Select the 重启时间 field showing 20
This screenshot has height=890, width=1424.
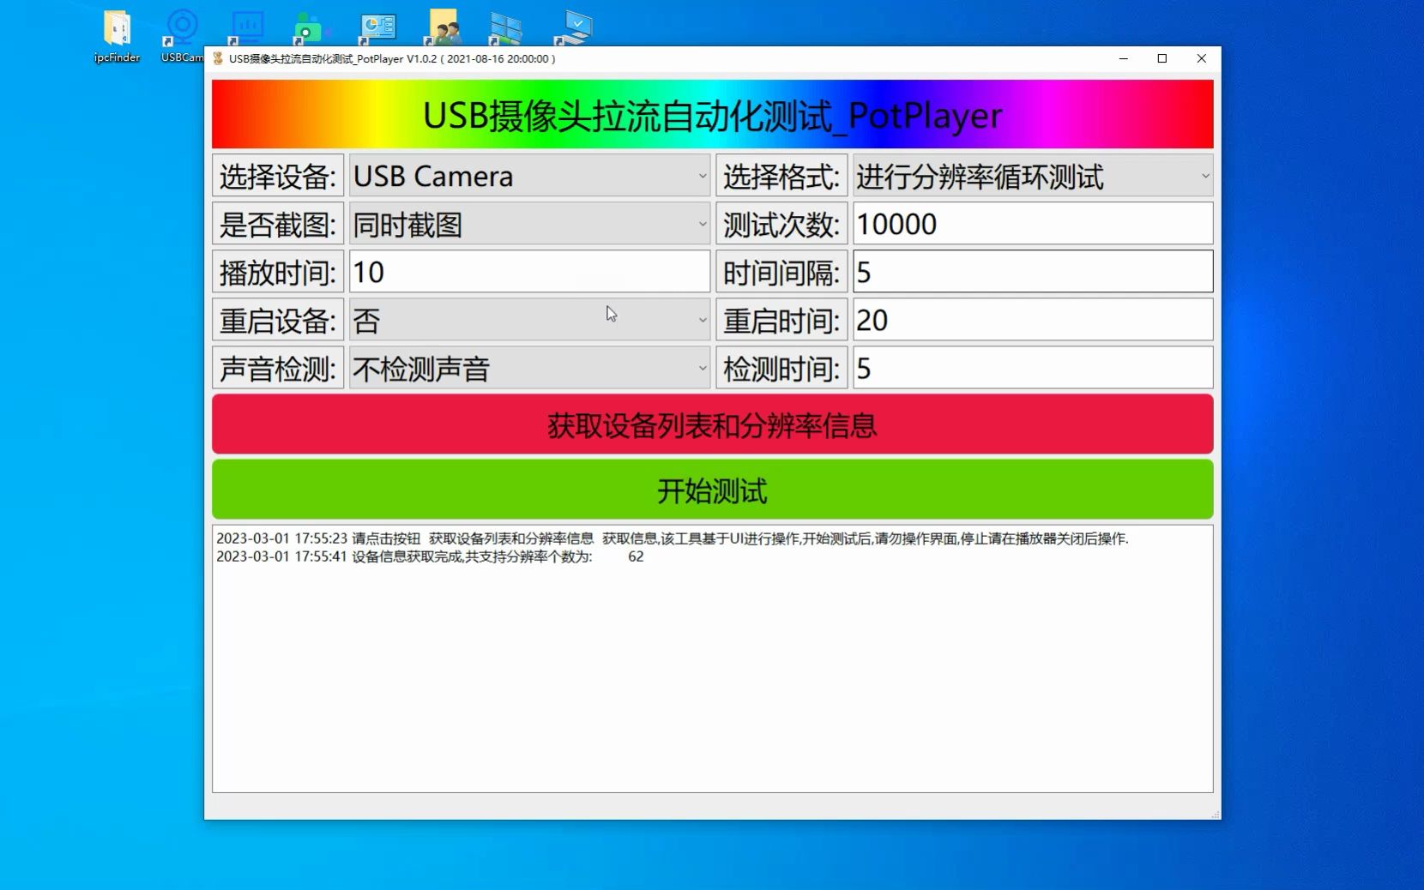click(1032, 320)
